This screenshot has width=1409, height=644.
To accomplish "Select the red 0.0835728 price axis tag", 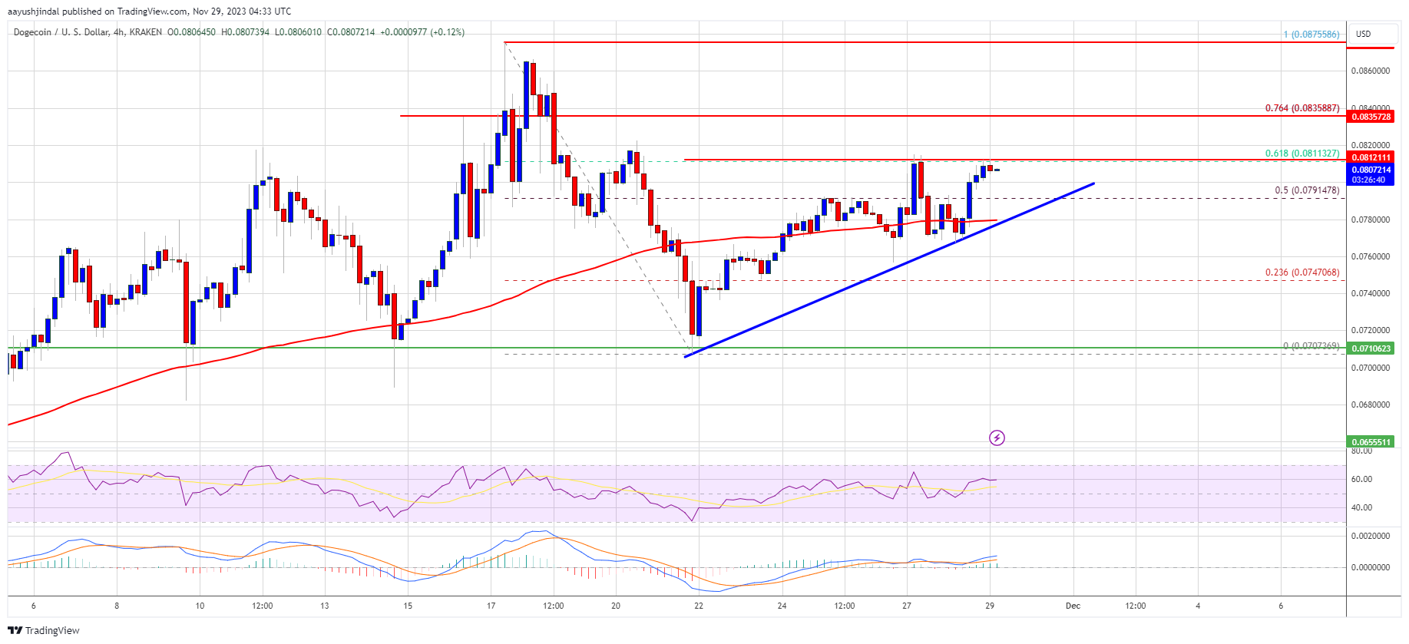I will point(1371,117).
